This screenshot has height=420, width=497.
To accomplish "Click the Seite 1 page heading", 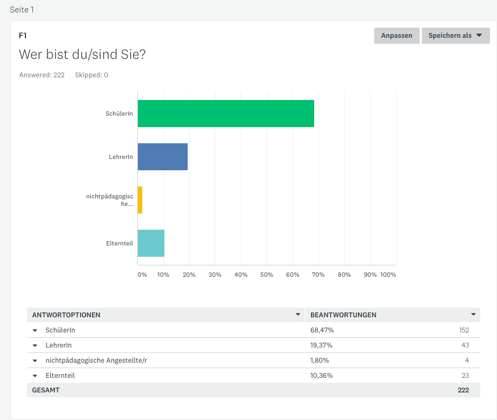I will pos(22,10).
